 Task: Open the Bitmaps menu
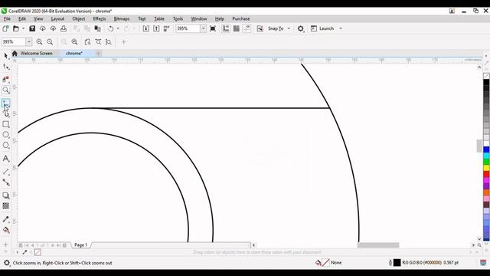tap(122, 18)
